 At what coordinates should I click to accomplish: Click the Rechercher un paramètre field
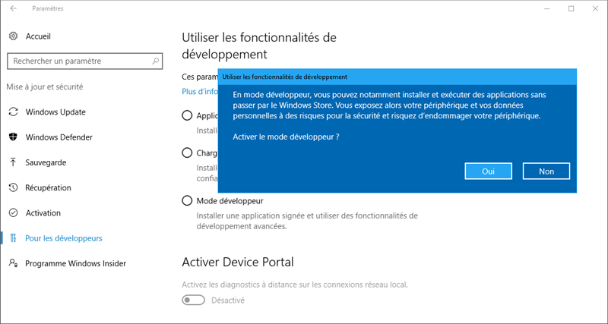point(85,61)
